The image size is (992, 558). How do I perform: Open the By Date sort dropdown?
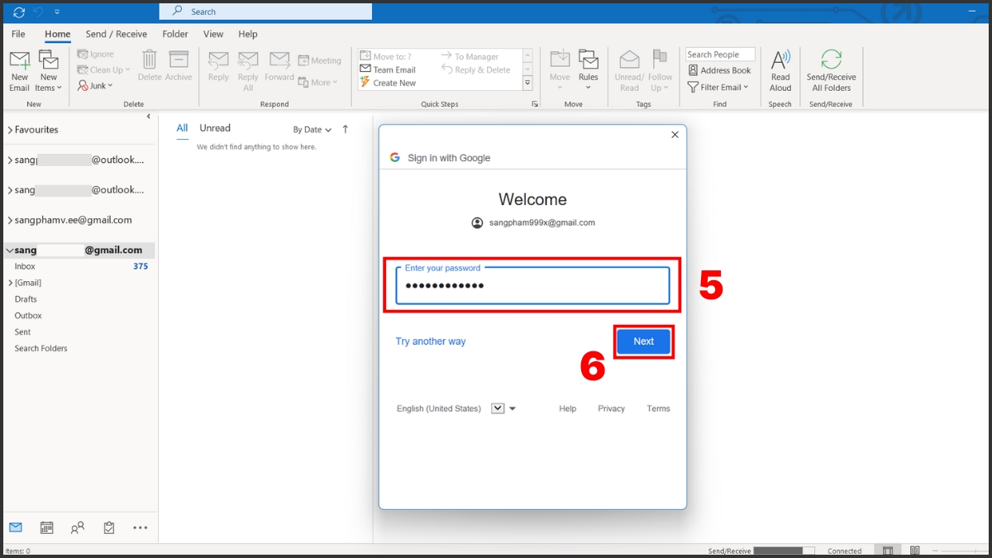(x=312, y=130)
